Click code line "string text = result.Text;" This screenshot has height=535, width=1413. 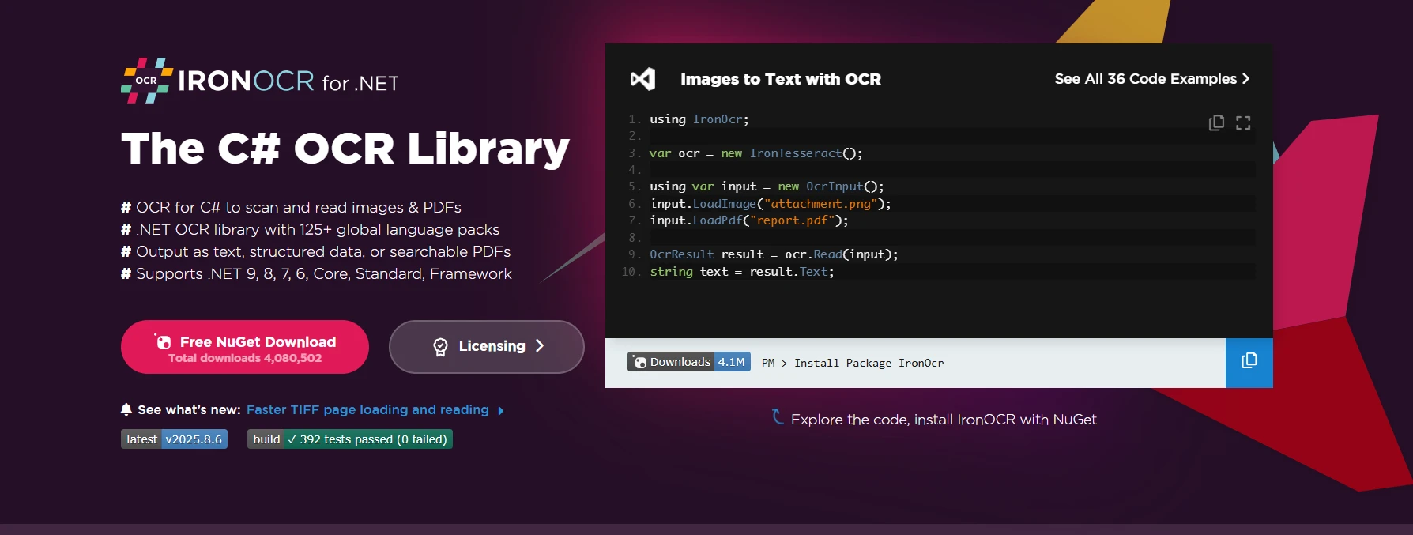pos(742,272)
